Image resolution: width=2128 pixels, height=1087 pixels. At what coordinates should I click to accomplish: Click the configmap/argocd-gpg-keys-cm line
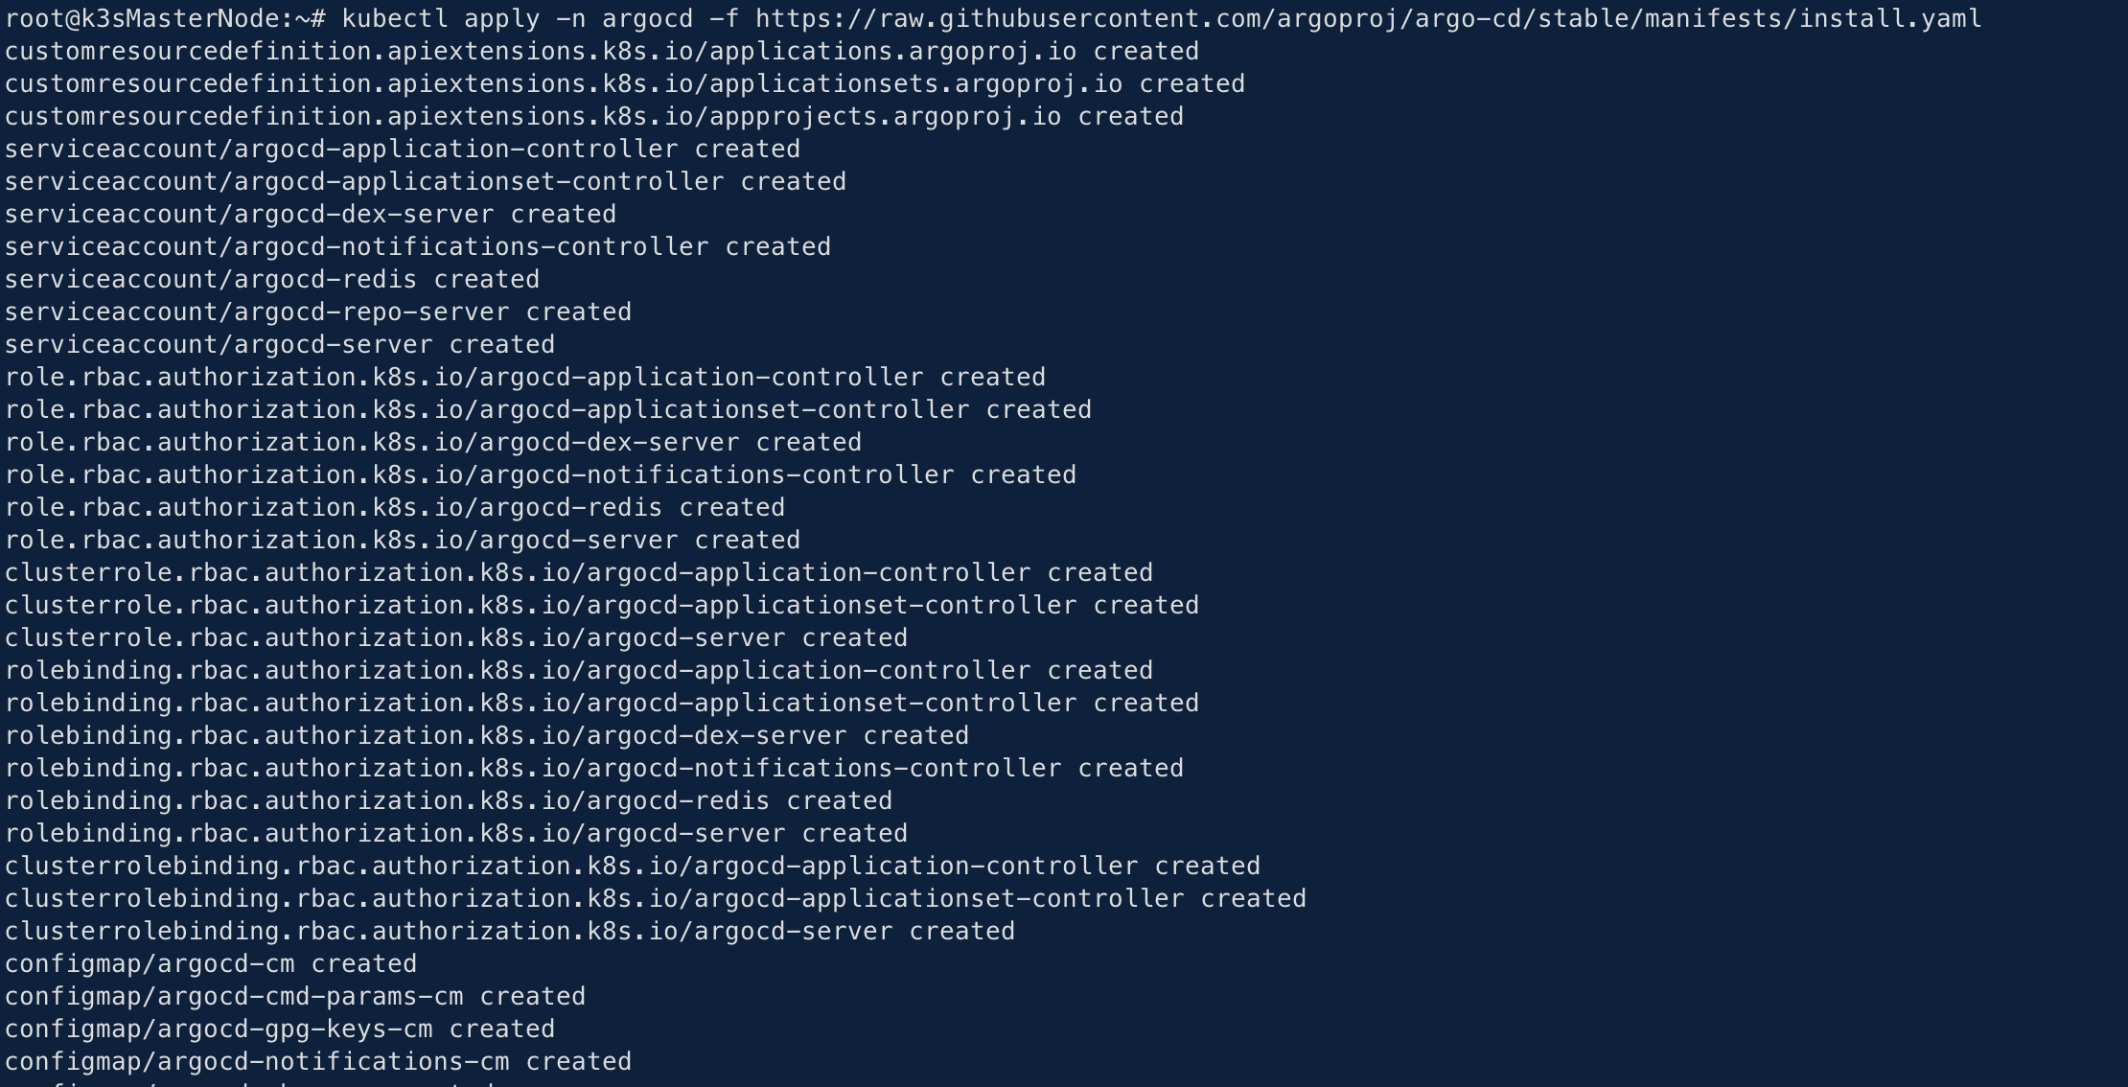tap(279, 1029)
